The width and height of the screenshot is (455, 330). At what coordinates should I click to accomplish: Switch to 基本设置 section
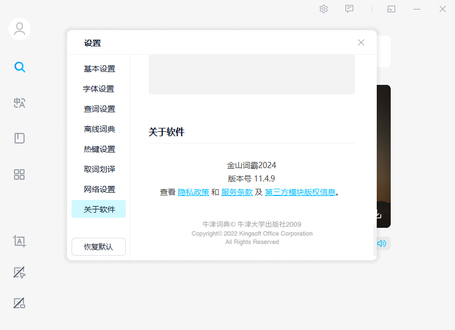click(98, 69)
